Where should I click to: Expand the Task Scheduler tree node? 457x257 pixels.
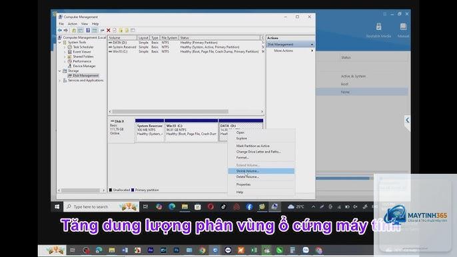coord(65,47)
